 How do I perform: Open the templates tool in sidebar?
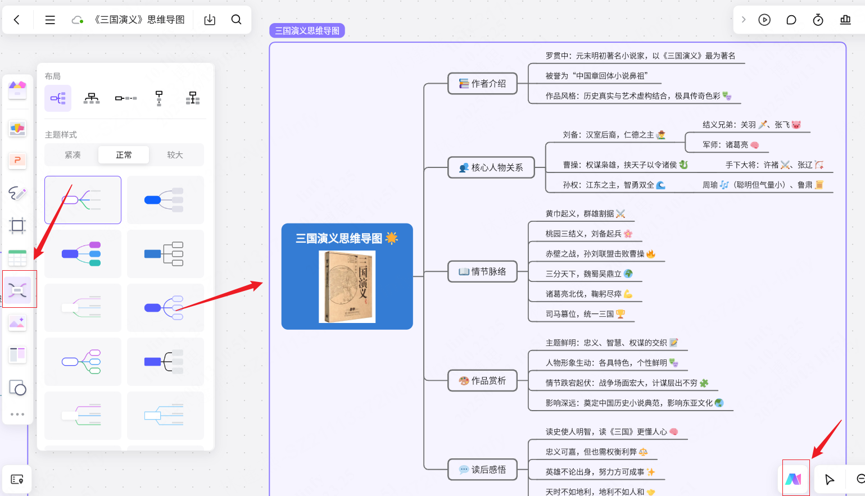(x=17, y=89)
